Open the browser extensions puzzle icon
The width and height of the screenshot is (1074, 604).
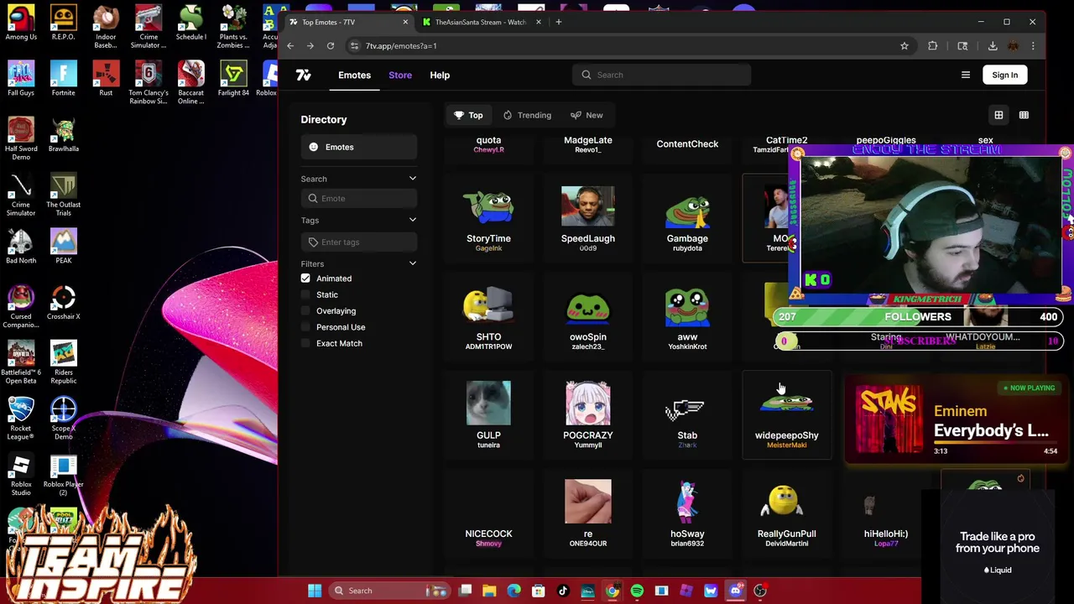point(933,46)
